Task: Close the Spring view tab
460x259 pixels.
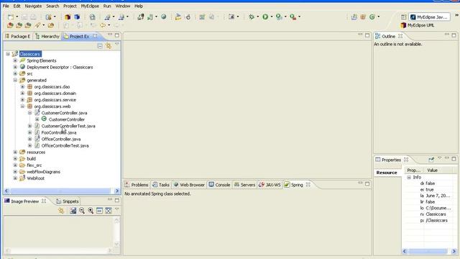Action: tap(308, 184)
